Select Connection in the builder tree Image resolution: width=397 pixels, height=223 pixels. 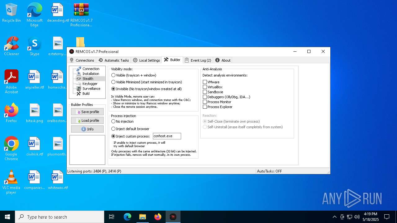pyautogui.click(x=91, y=69)
